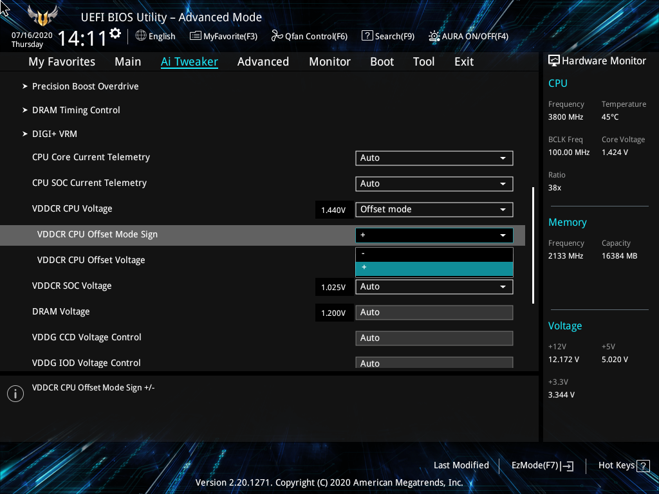Open Qfan Control fan icon
Image resolution: width=659 pixels, height=494 pixels.
[277, 36]
